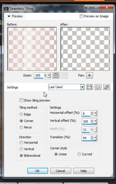Image resolution: width=116 pixels, height=184 pixels.
Task: Check the Show tiling preview box
Action: [21, 100]
